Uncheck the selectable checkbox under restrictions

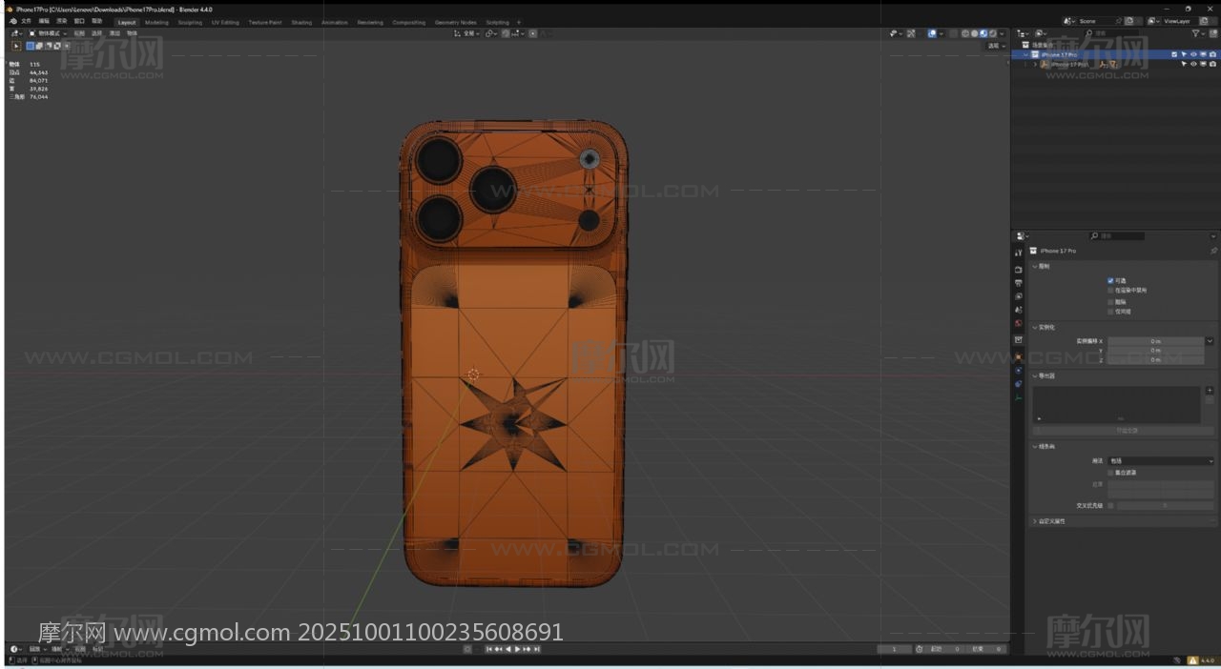(x=1110, y=280)
